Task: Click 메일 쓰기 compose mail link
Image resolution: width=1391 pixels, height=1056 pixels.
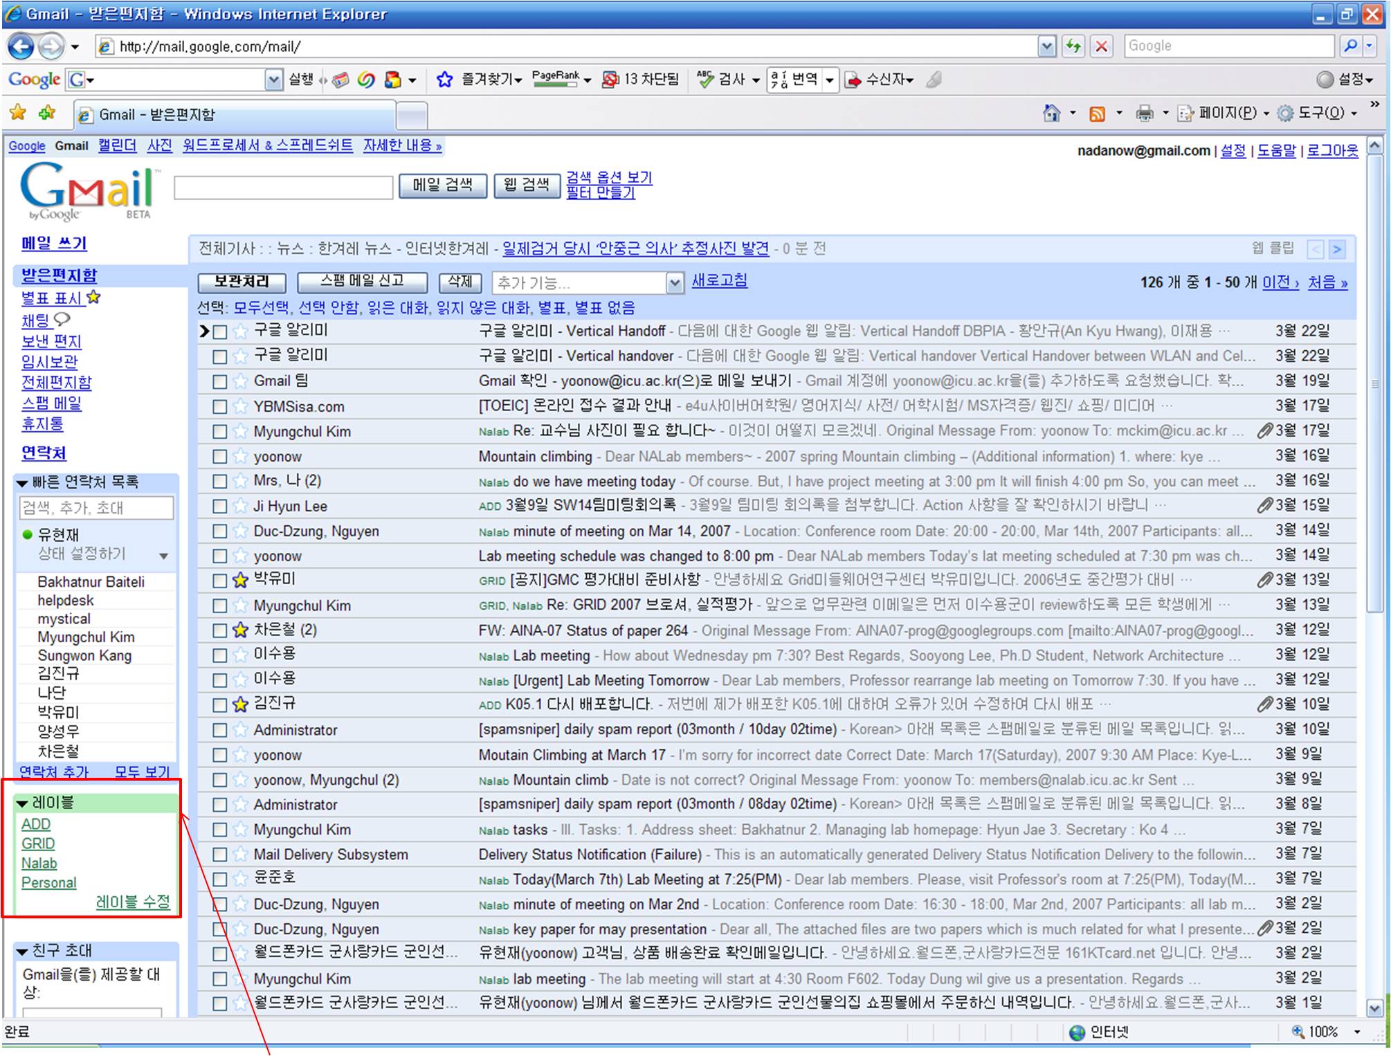Action: (x=54, y=244)
